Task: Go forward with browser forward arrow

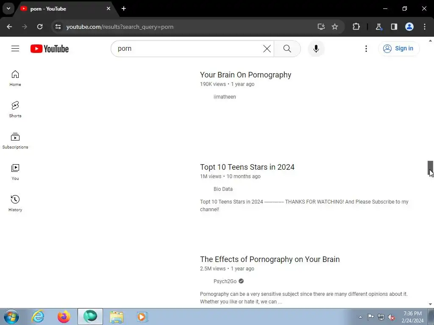Action: pyautogui.click(x=24, y=27)
